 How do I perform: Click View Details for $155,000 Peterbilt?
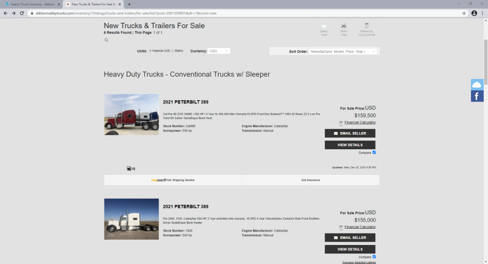pos(350,249)
